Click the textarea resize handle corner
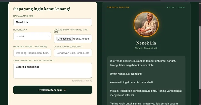This screenshot has width=201, height=105. [x=91, y=77]
